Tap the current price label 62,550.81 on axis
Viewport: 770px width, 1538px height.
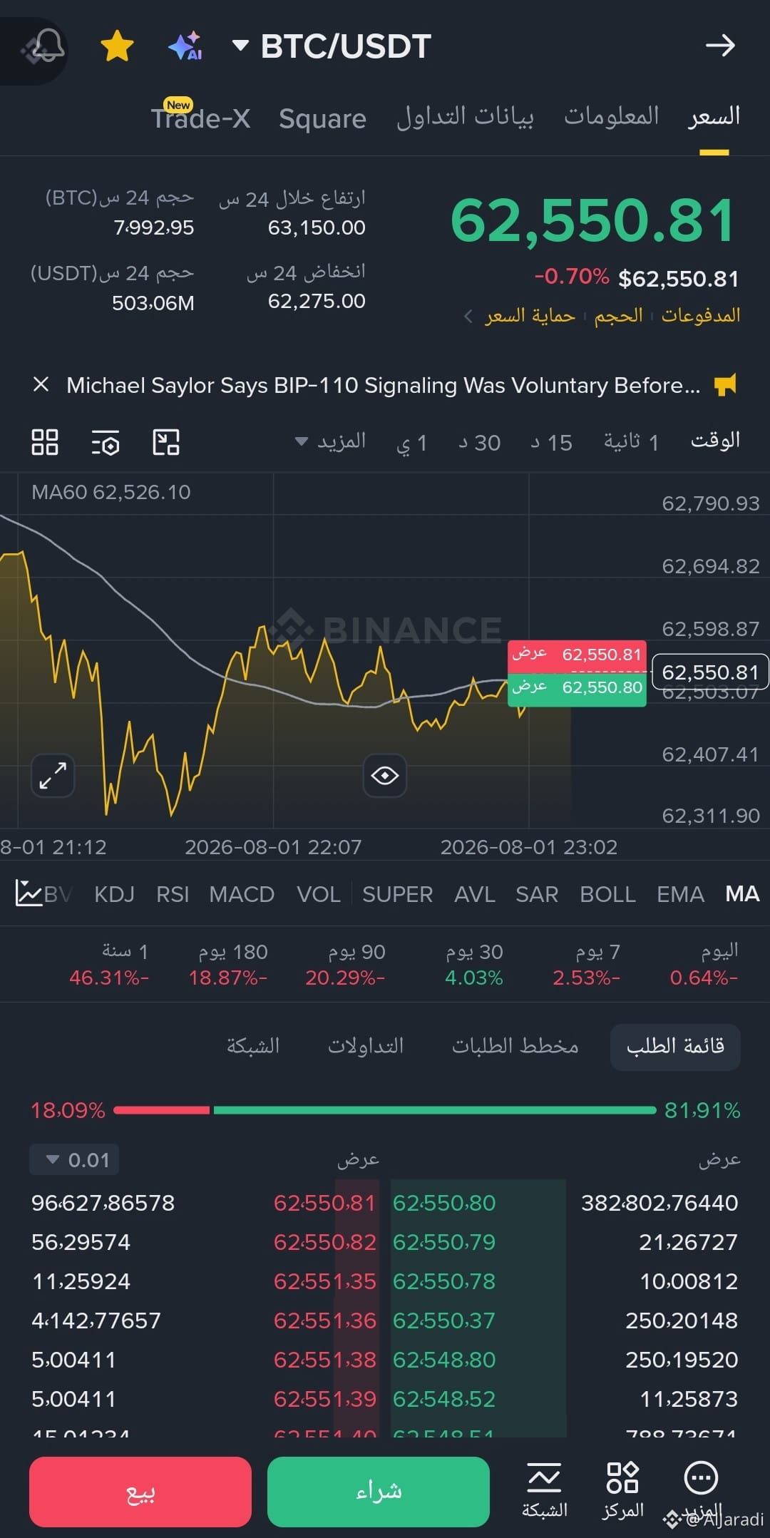tap(710, 672)
